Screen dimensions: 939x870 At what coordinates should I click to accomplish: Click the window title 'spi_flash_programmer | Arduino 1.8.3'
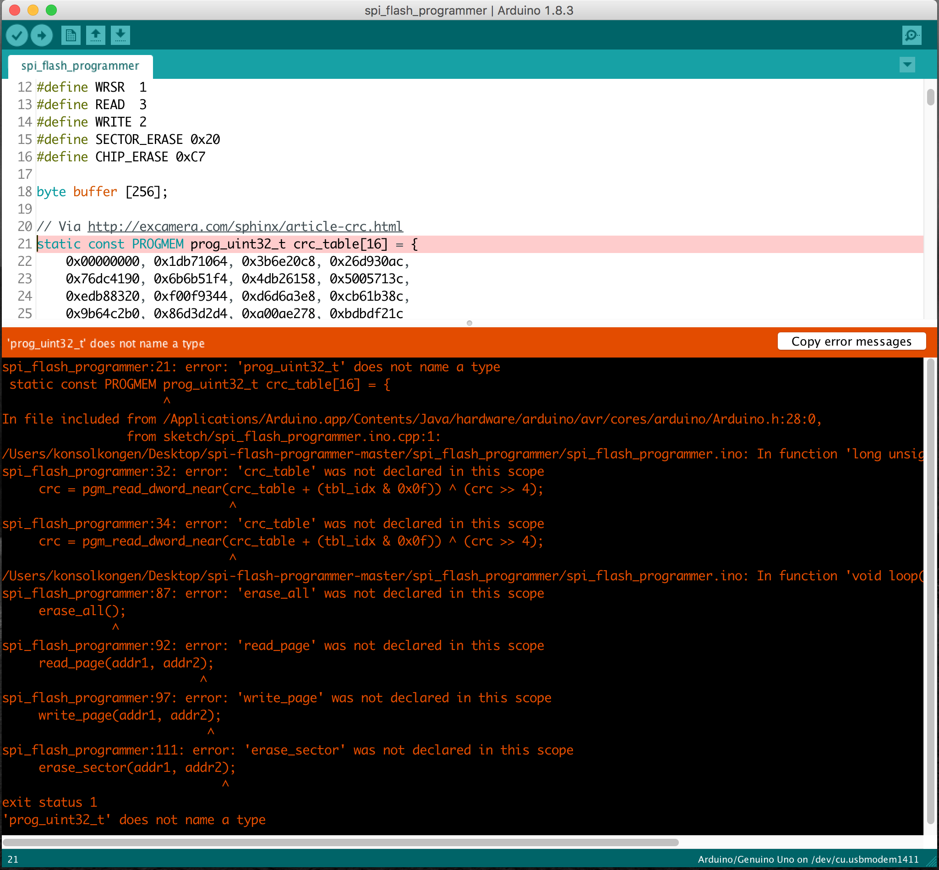pos(469,11)
